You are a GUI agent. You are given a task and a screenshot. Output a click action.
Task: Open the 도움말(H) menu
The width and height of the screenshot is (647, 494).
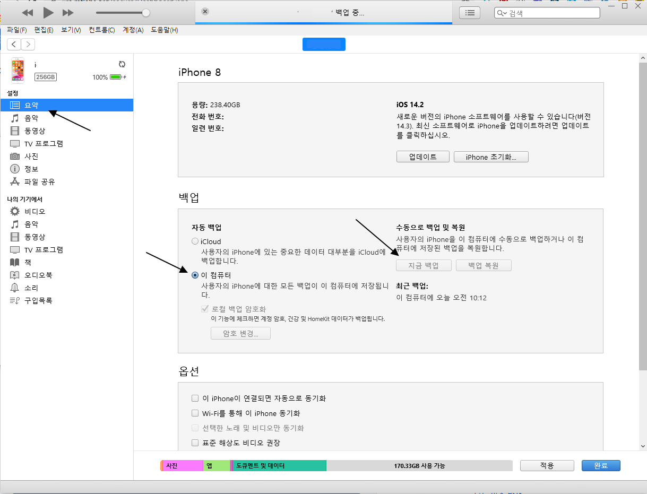pyautogui.click(x=165, y=30)
